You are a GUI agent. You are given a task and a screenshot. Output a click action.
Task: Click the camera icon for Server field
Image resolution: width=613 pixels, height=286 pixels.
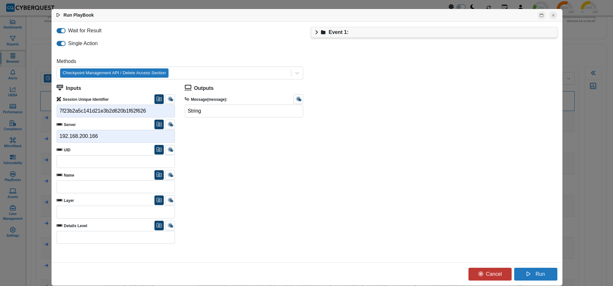(159, 124)
